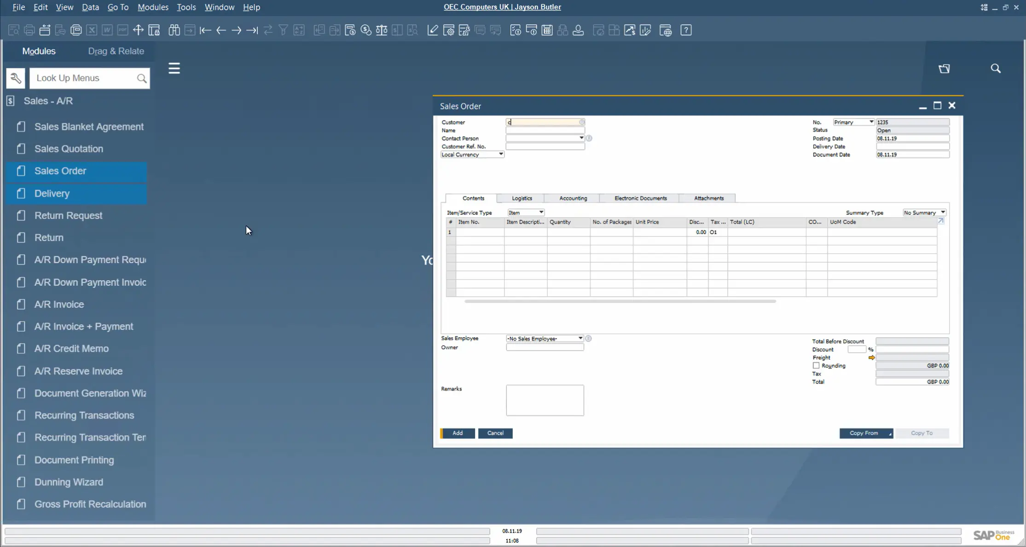The image size is (1026, 547).
Task: Go to first data record icon
Action: point(205,30)
